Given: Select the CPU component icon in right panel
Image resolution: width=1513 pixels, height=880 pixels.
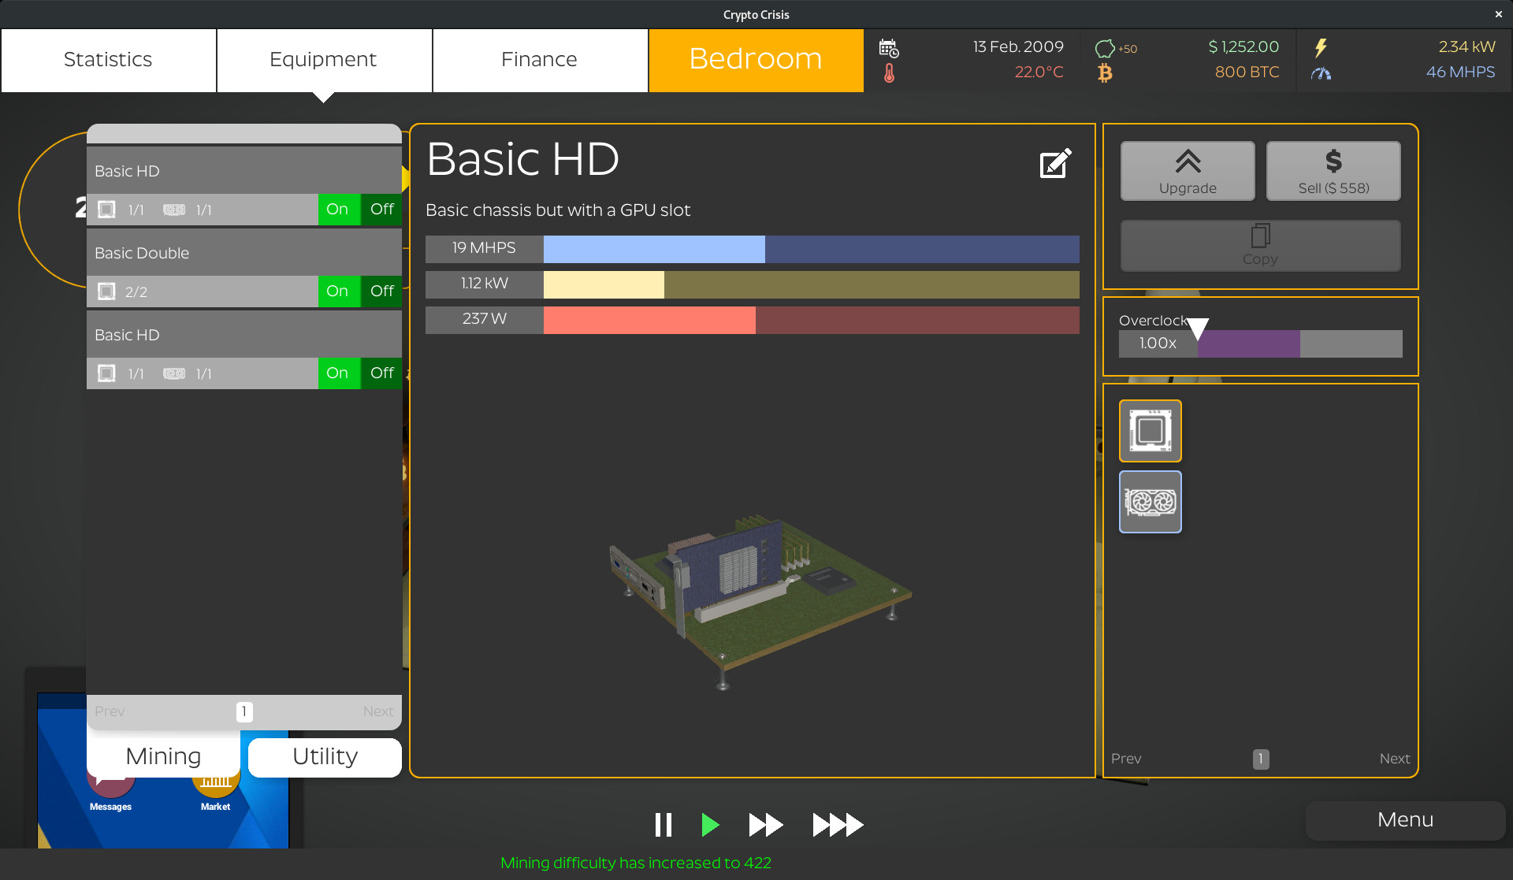Looking at the screenshot, I should (x=1150, y=430).
